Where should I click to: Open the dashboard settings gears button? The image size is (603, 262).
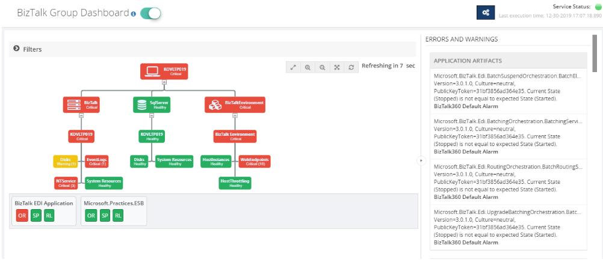(486, 13)
